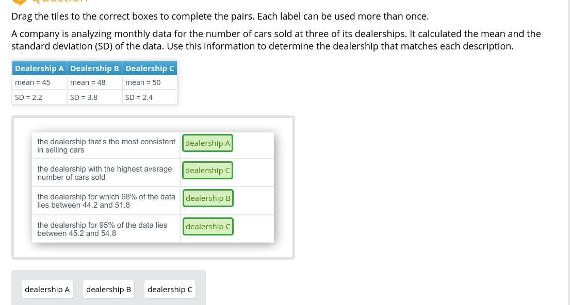Click the SD = 2.2 table cell
Image resolution: width=570 pixels, height=305 pixels.
40,97
